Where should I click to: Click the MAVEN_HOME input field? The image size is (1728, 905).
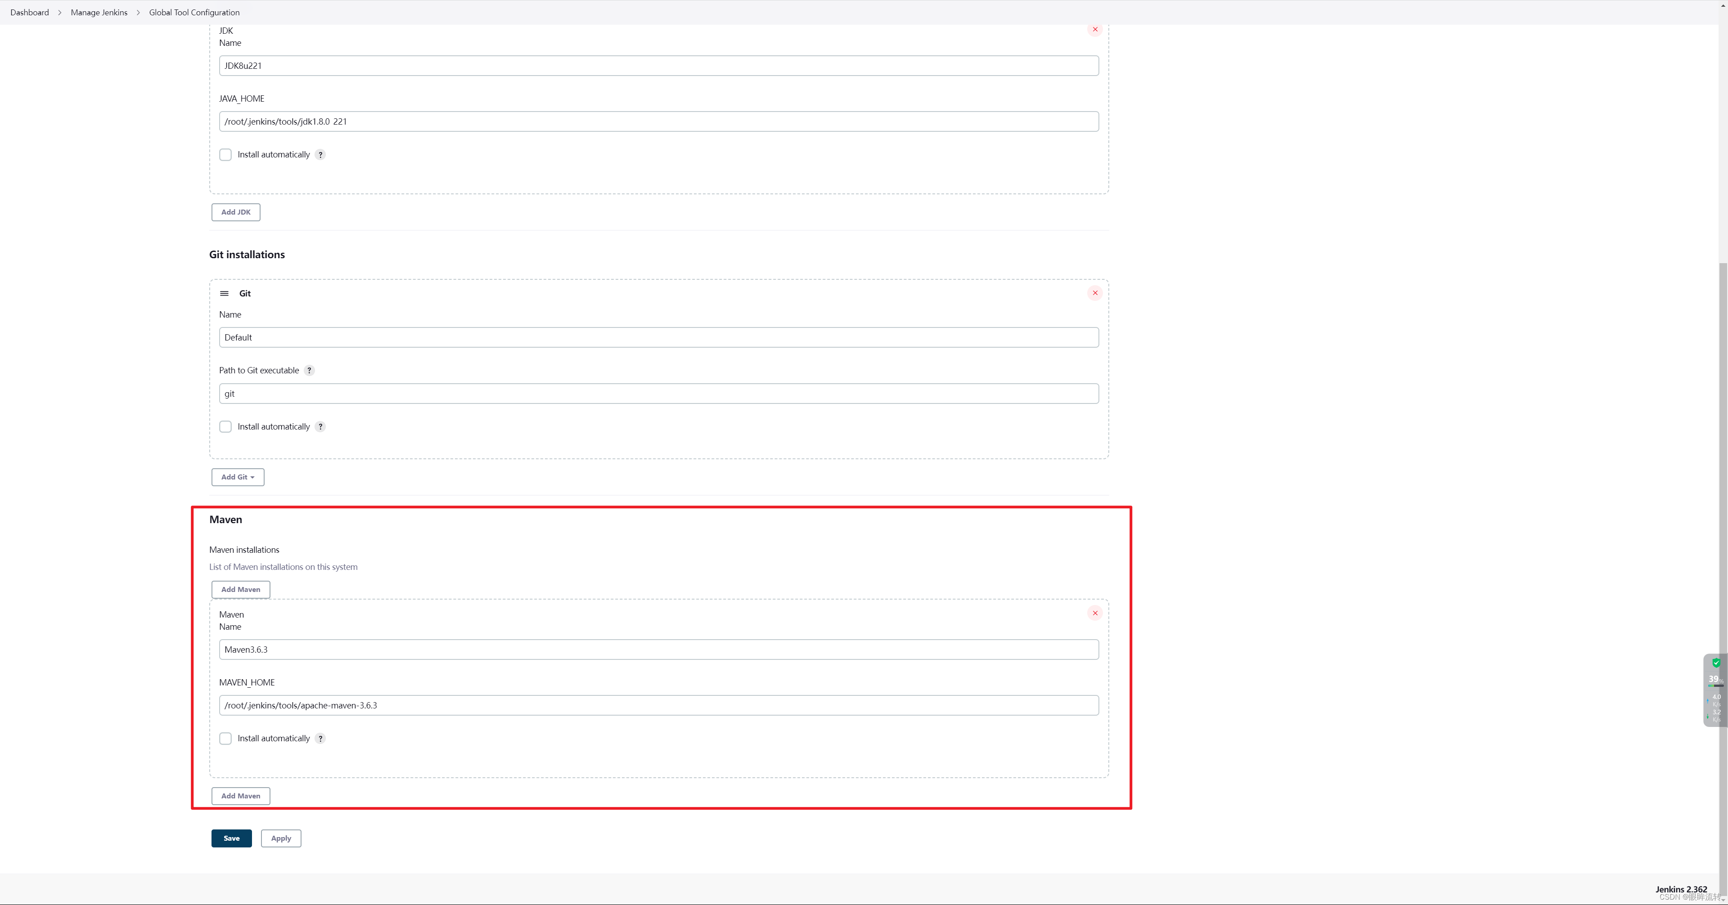coord(658,705)
